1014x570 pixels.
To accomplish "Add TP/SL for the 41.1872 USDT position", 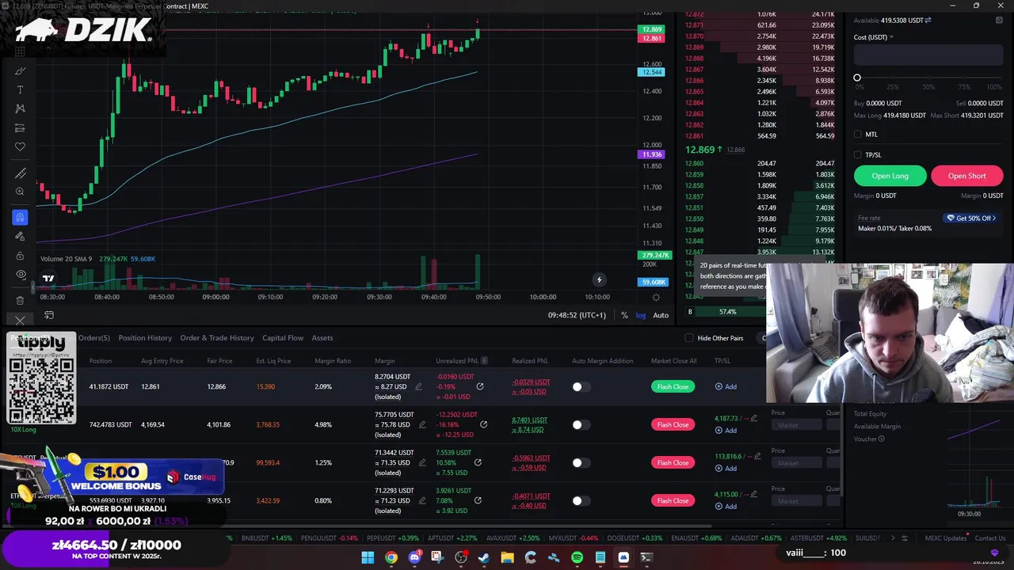I will tap(726, 386).
